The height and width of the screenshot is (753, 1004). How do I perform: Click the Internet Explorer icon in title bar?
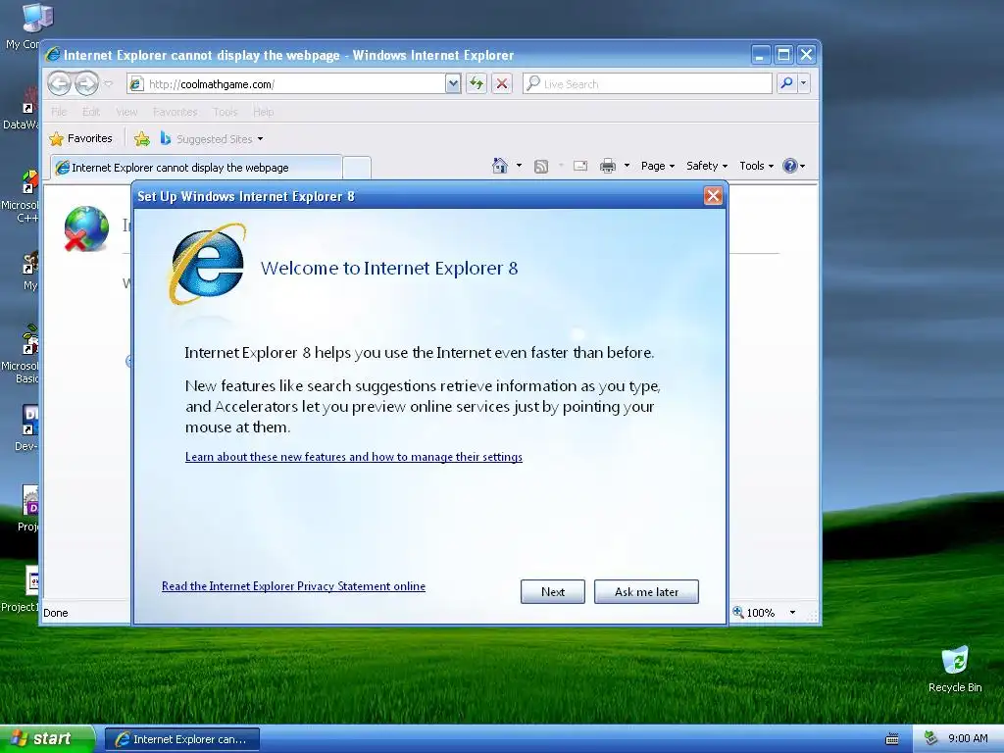pos(53,55)
